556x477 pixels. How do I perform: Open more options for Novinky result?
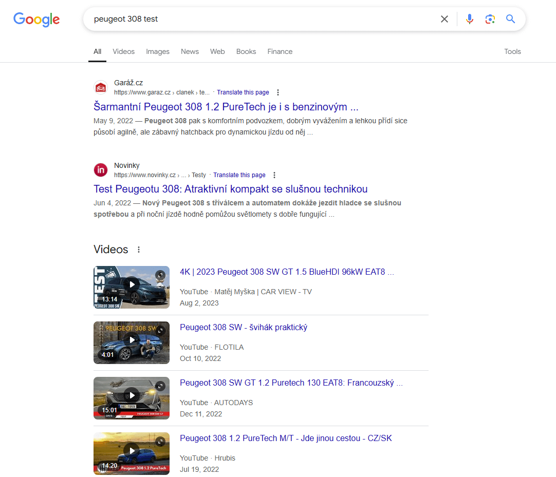tap(274, 175)
